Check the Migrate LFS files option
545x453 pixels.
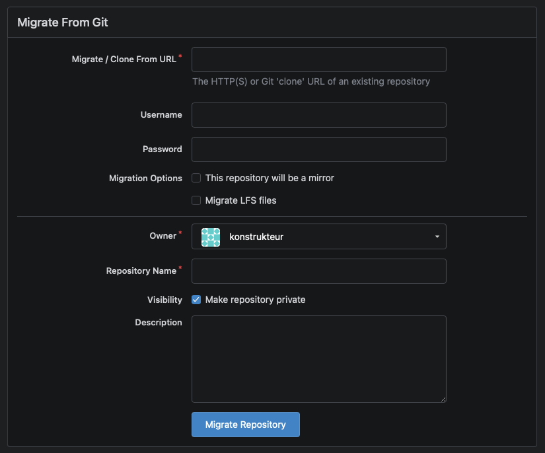pyautogui.click(x=196, y=200)
